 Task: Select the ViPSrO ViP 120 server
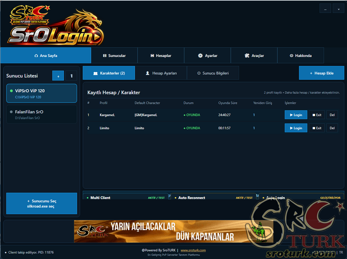pyautogui.click(x=41, y=93)
